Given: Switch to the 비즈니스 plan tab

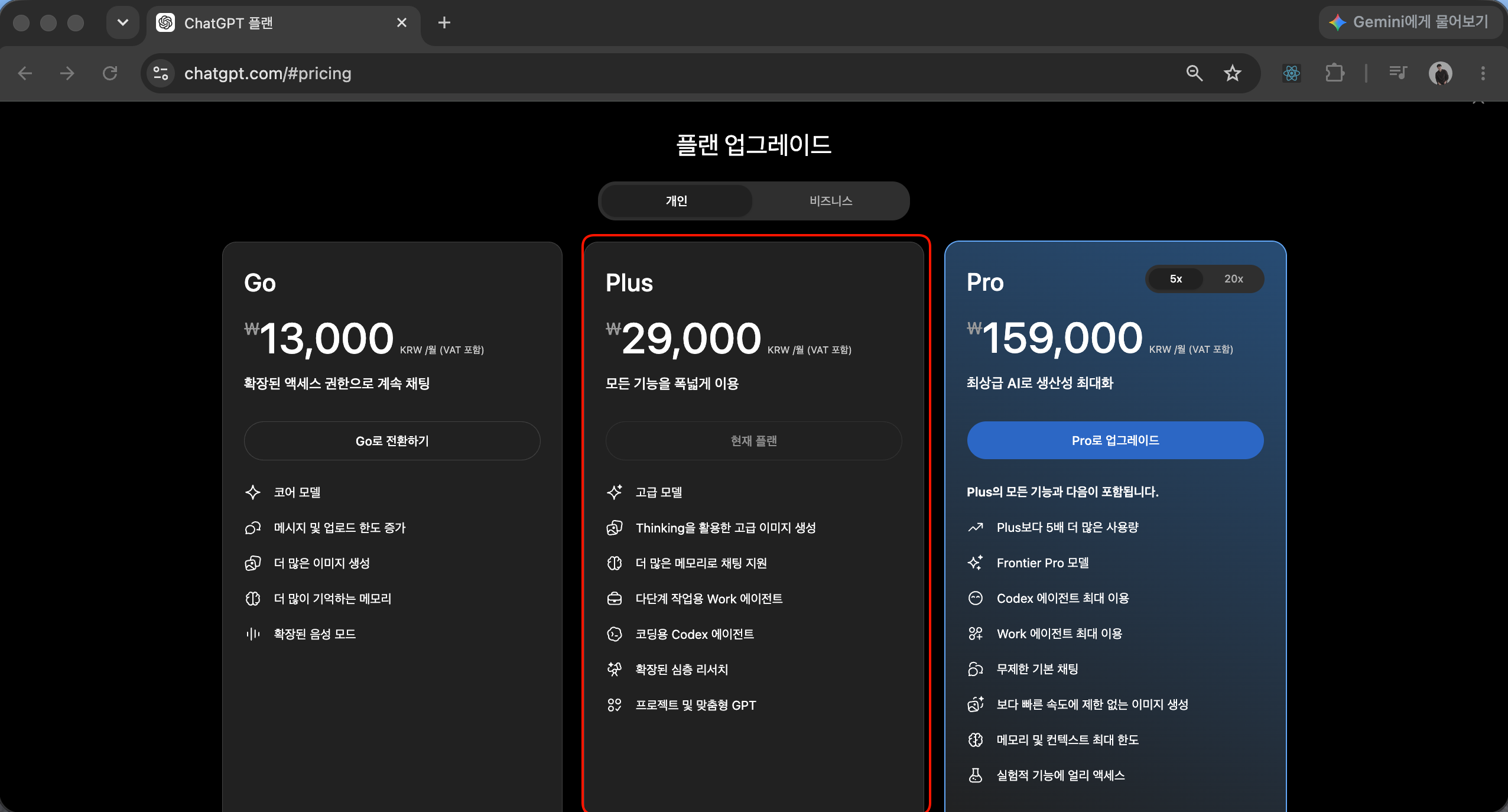Looking at the screenshot, I should [x=831, y=201].
